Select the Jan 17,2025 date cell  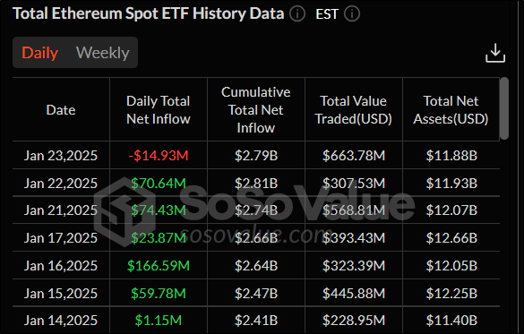tap(61, 238)
